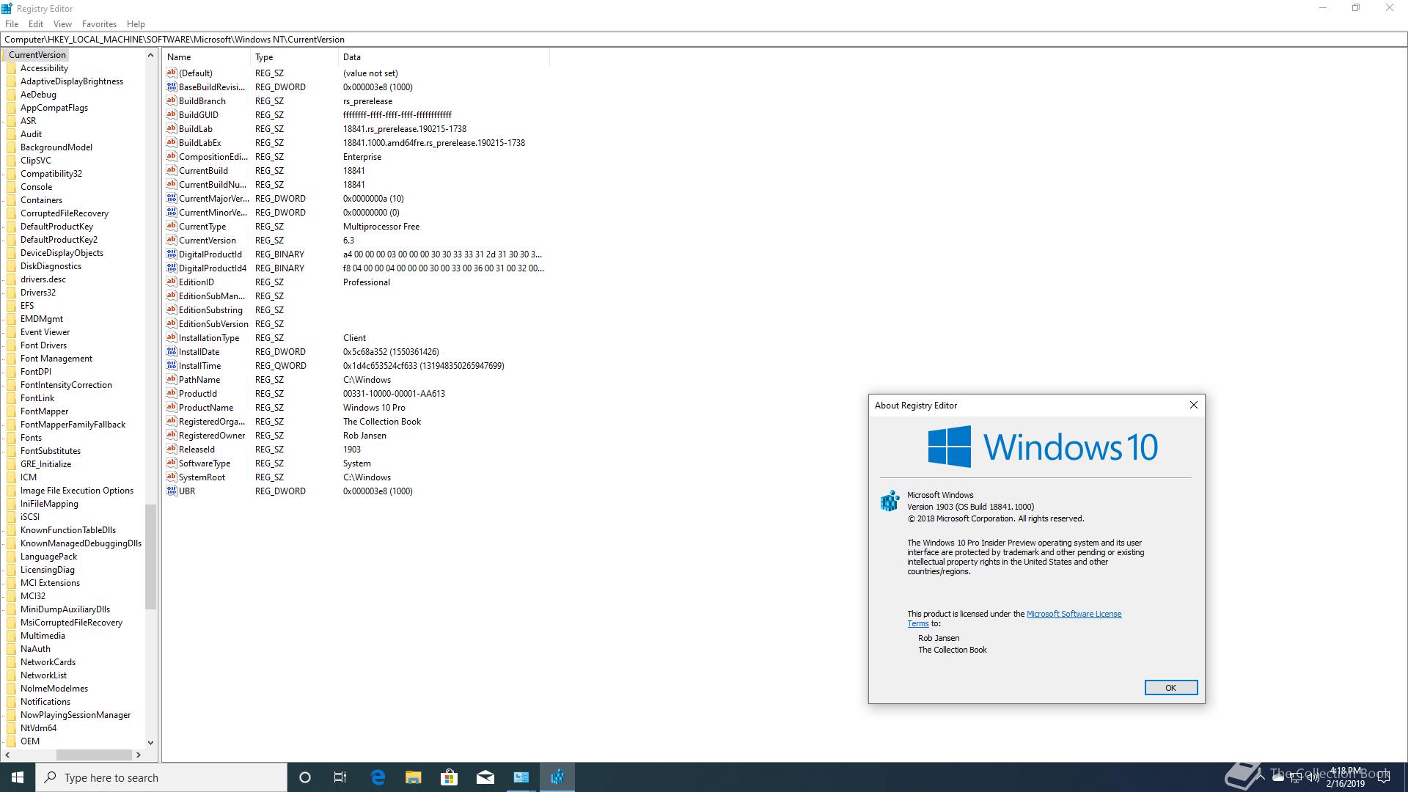Select the RegisteredOrganization value row

pyautogui.click(x=356, y=422)
